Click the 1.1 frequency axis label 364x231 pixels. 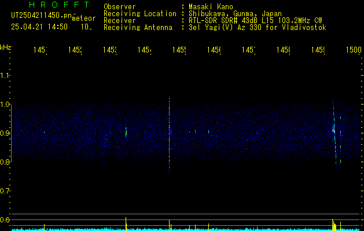pos(5,76)
